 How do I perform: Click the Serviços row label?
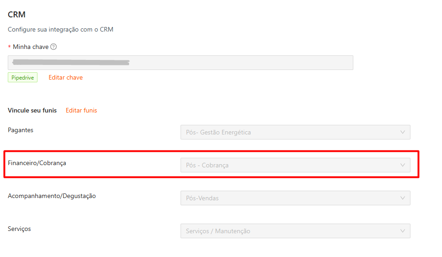coord(19,229)
